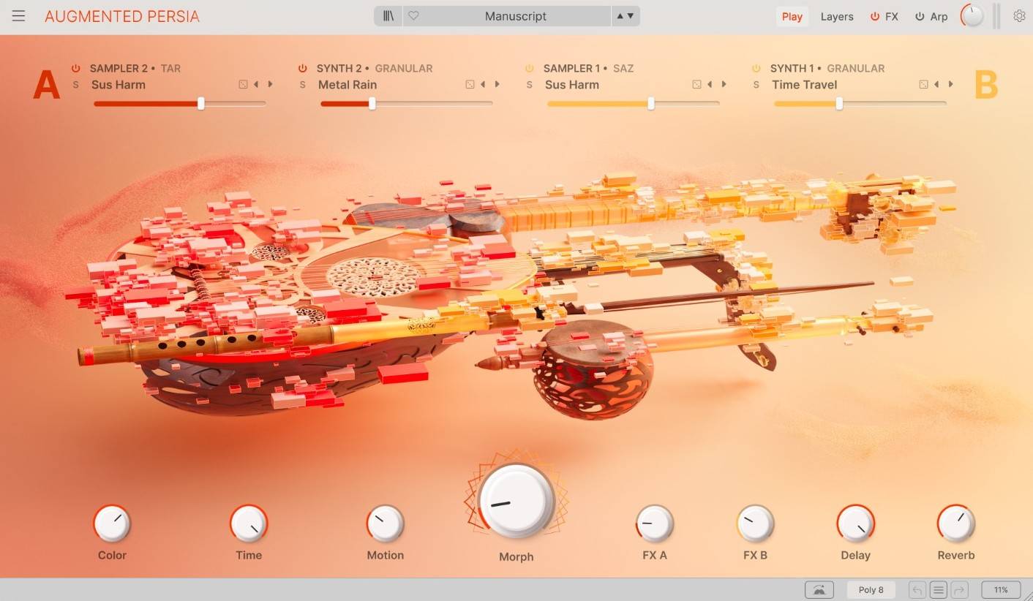Step to next Sampler 1 SAZ sample
The image size is (1033, 601).
[x=724, y=85]
